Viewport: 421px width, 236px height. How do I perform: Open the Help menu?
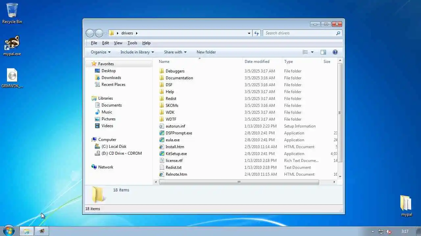pos(146,43)
